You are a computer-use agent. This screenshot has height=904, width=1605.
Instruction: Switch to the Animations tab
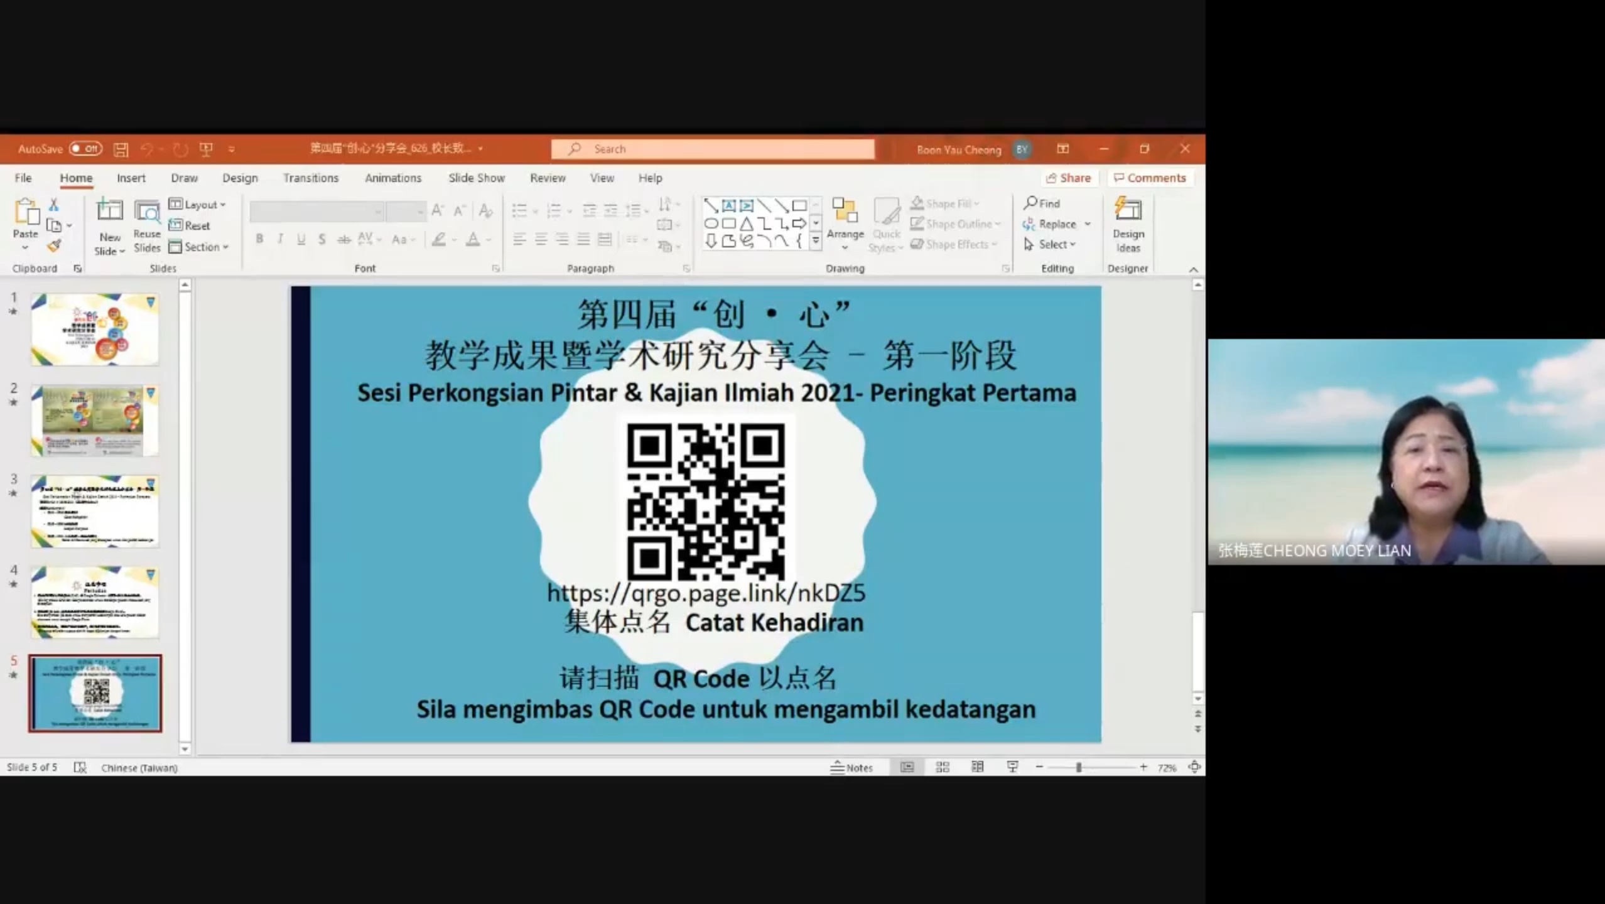pos(393,178)
